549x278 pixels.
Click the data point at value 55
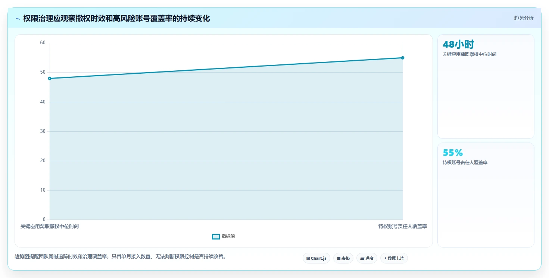click(x=403, y=58)
